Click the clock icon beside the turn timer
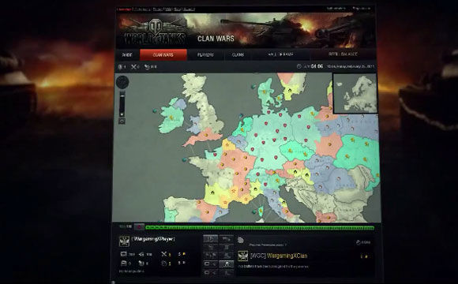 [298, 66]
